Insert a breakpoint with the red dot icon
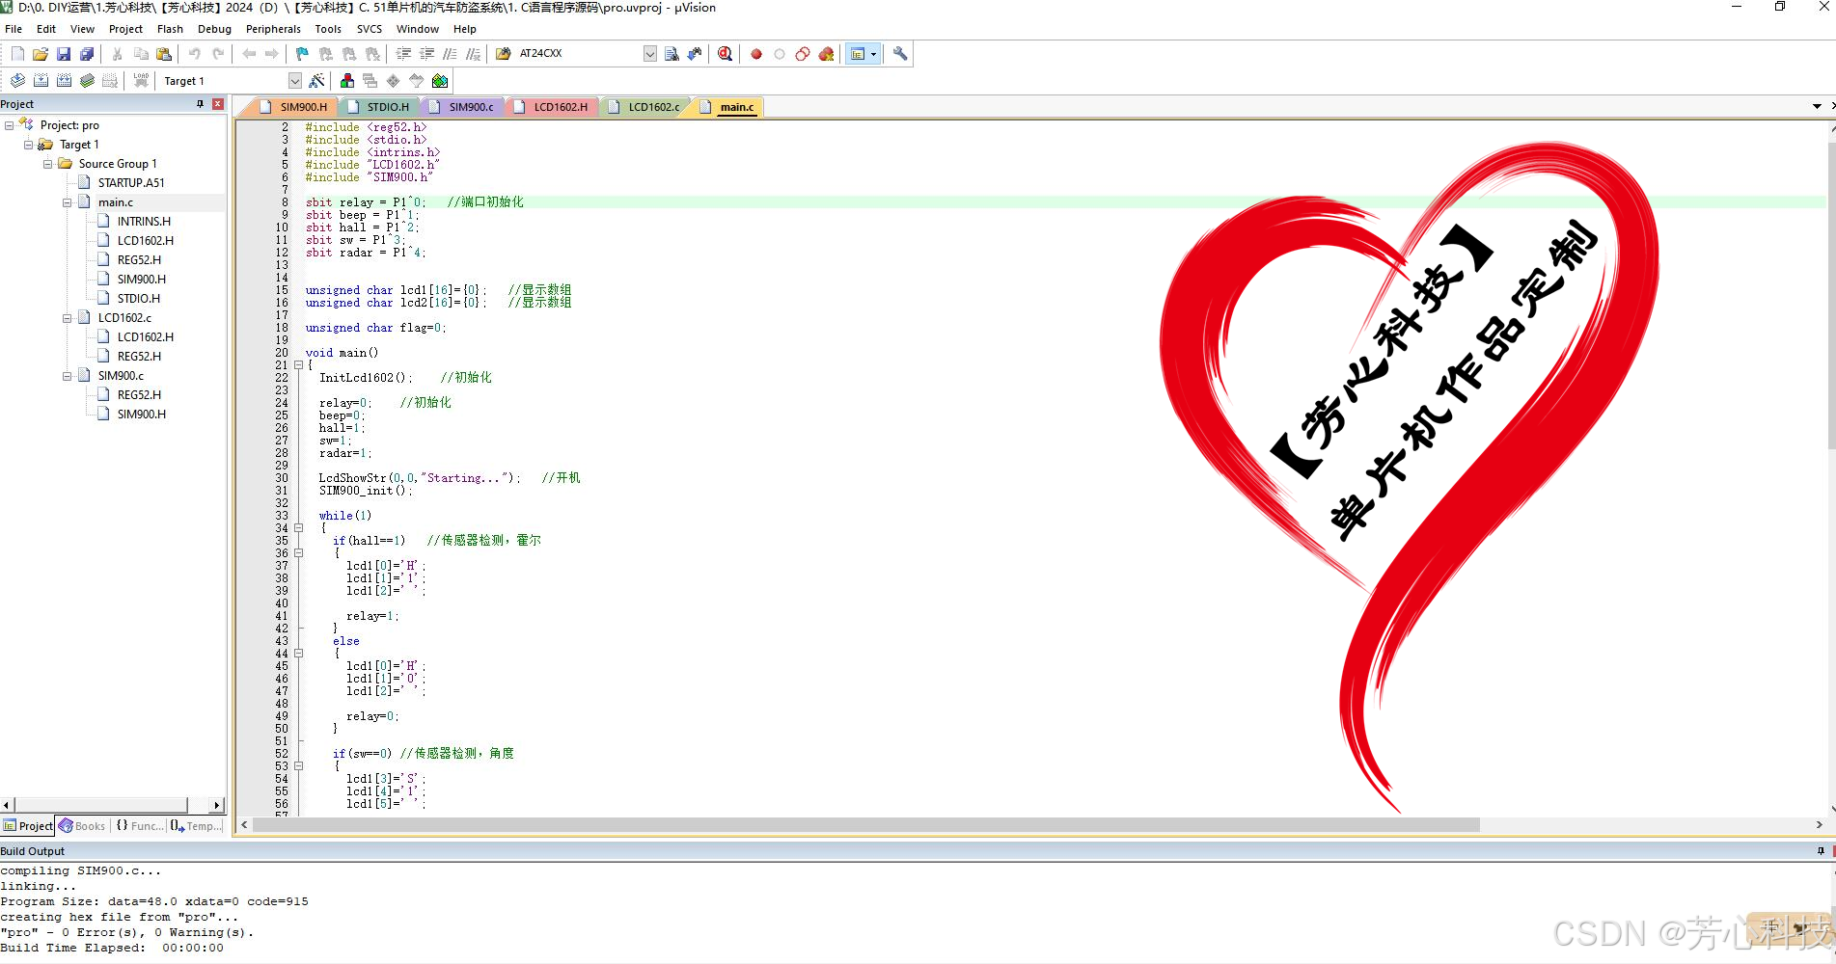The height and width of the screenshot is (964, 1836). click(756, 54)
